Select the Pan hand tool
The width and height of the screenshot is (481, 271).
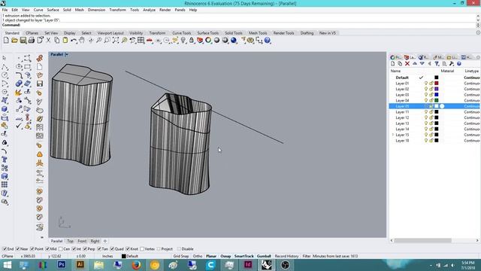pyautogui.click(x=82, y=40)
